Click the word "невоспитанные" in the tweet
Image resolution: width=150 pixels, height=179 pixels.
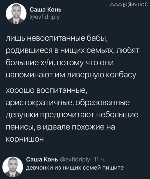(60, 39)
